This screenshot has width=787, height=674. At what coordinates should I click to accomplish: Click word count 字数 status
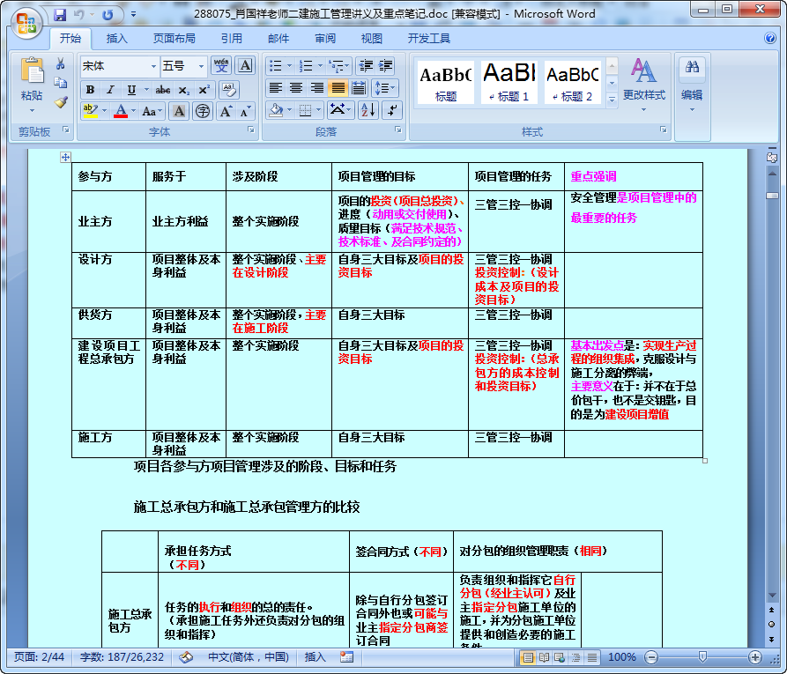coord(122,657)
